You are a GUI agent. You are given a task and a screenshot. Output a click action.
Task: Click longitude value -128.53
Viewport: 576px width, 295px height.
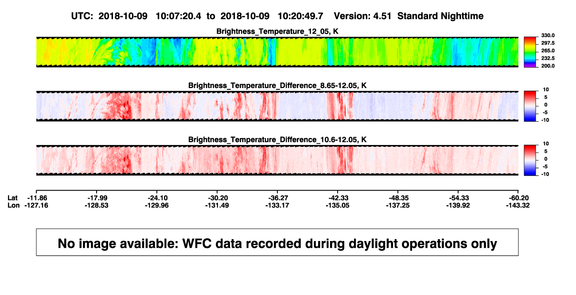pos(97,205)
